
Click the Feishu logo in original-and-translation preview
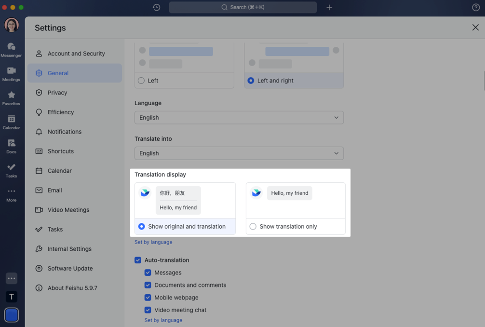coord(145,193)
